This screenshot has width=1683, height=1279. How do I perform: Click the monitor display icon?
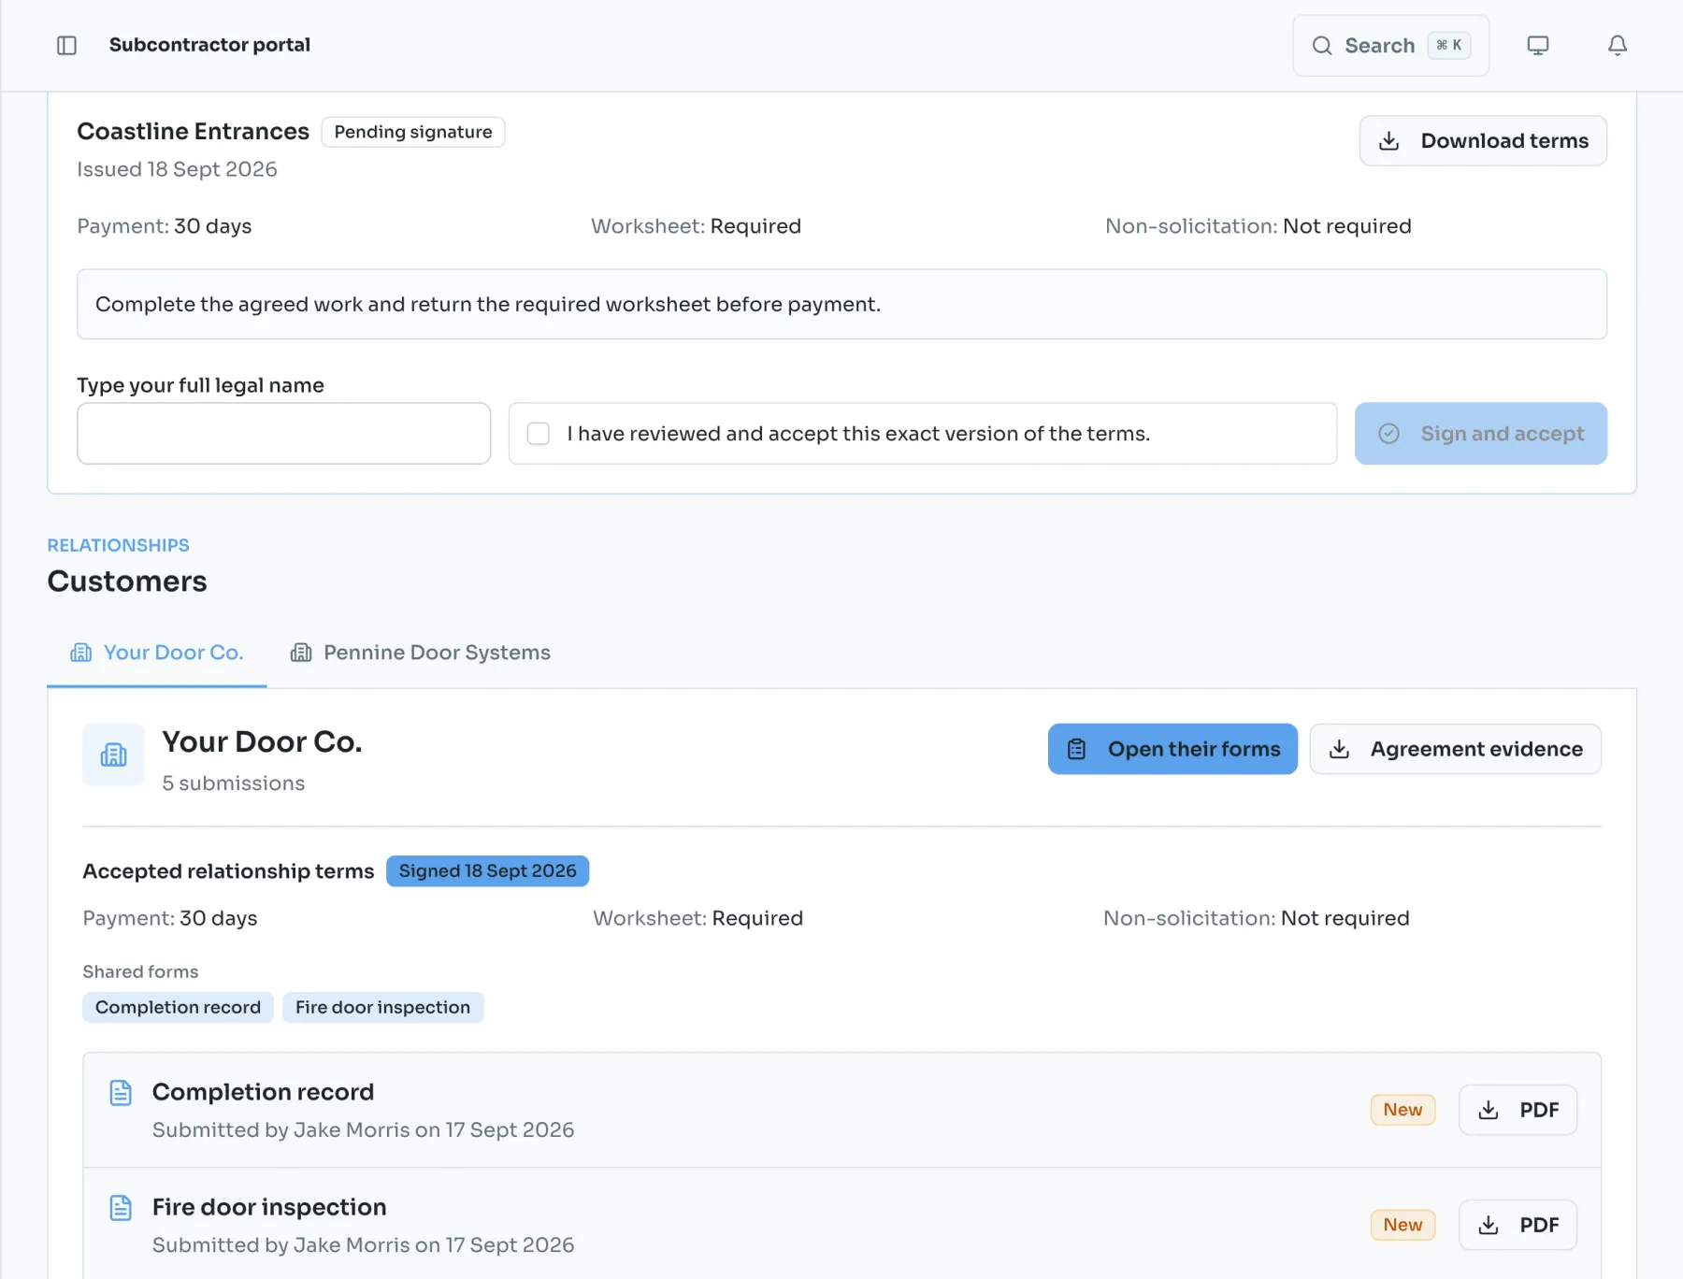(x=1538, y=45)
